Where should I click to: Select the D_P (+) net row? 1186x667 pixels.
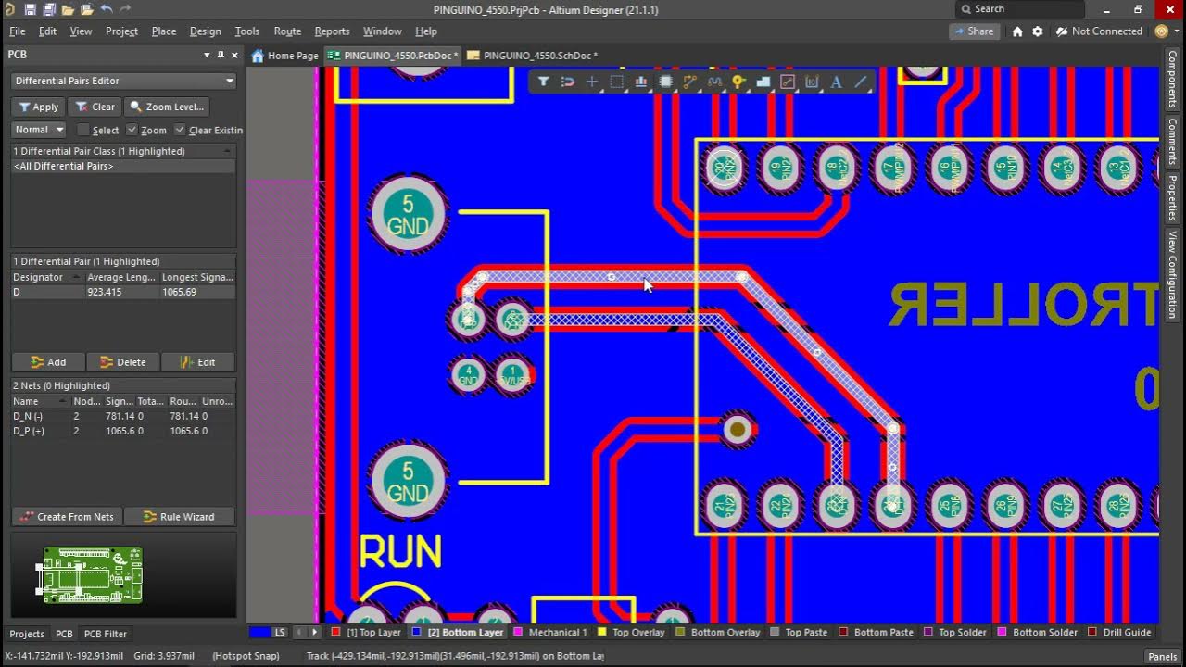click(x=122, y=431)
